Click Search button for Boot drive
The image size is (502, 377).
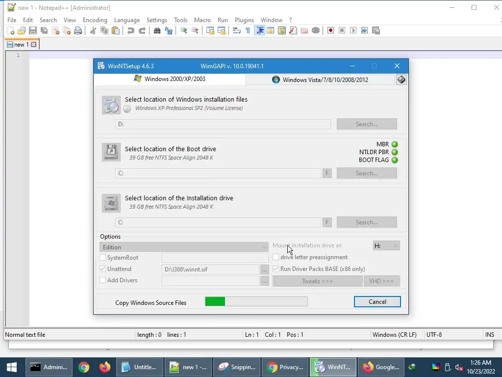[x=367, y=173]
